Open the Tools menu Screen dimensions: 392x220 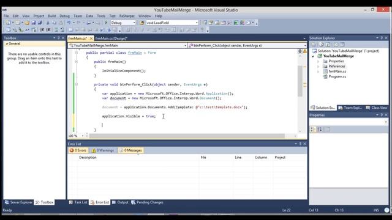pyautogui.click(x=101, y=16)
